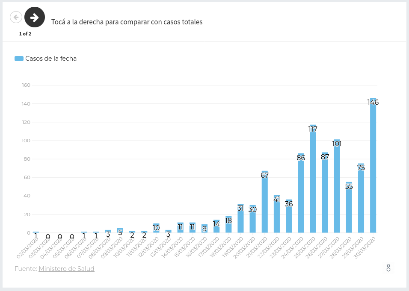409x291 pixels.
Task: Click the 21/03/2020 date axis label
Action: (x=256, y=248)
